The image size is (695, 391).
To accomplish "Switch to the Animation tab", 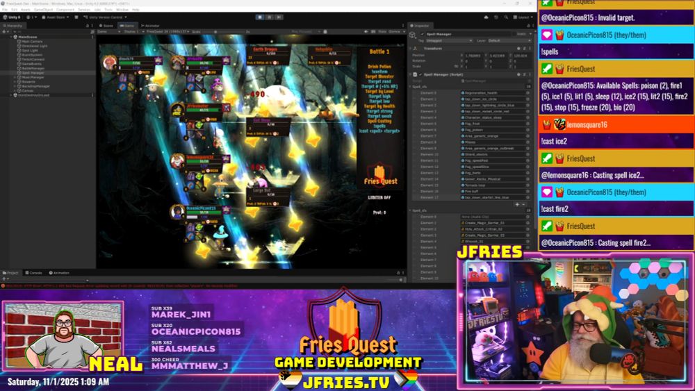I will pyautogui.click(x=59, y=273).
